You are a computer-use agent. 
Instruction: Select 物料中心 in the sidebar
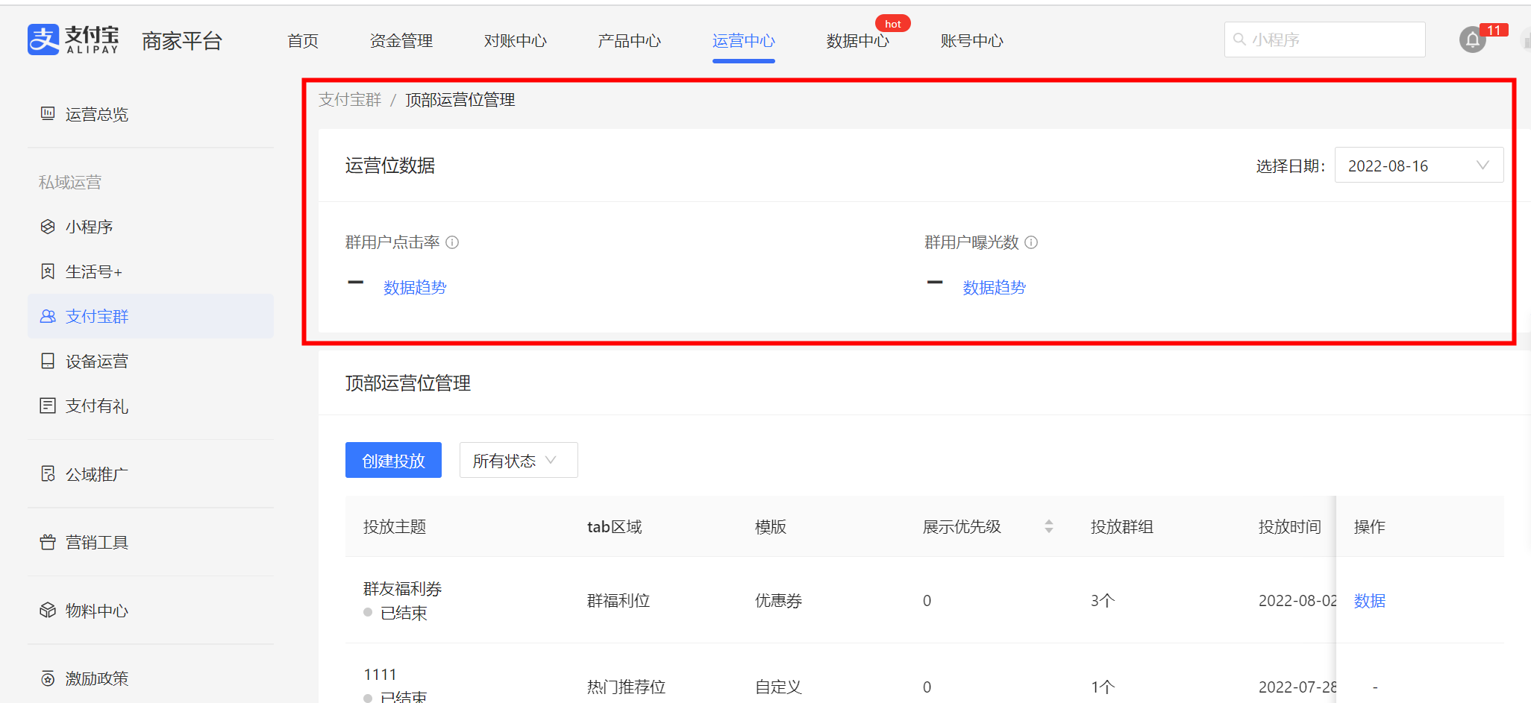97,611
